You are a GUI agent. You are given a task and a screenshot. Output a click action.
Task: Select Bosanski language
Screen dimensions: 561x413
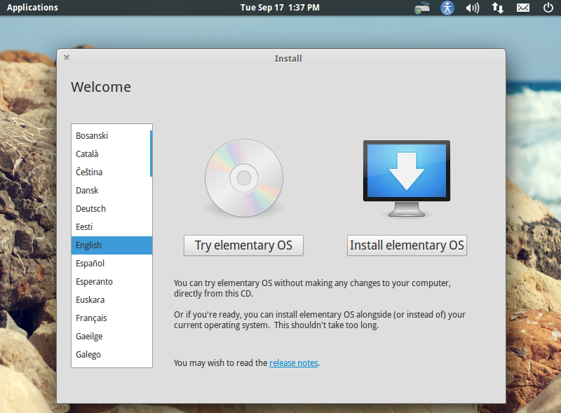[111, 136]
